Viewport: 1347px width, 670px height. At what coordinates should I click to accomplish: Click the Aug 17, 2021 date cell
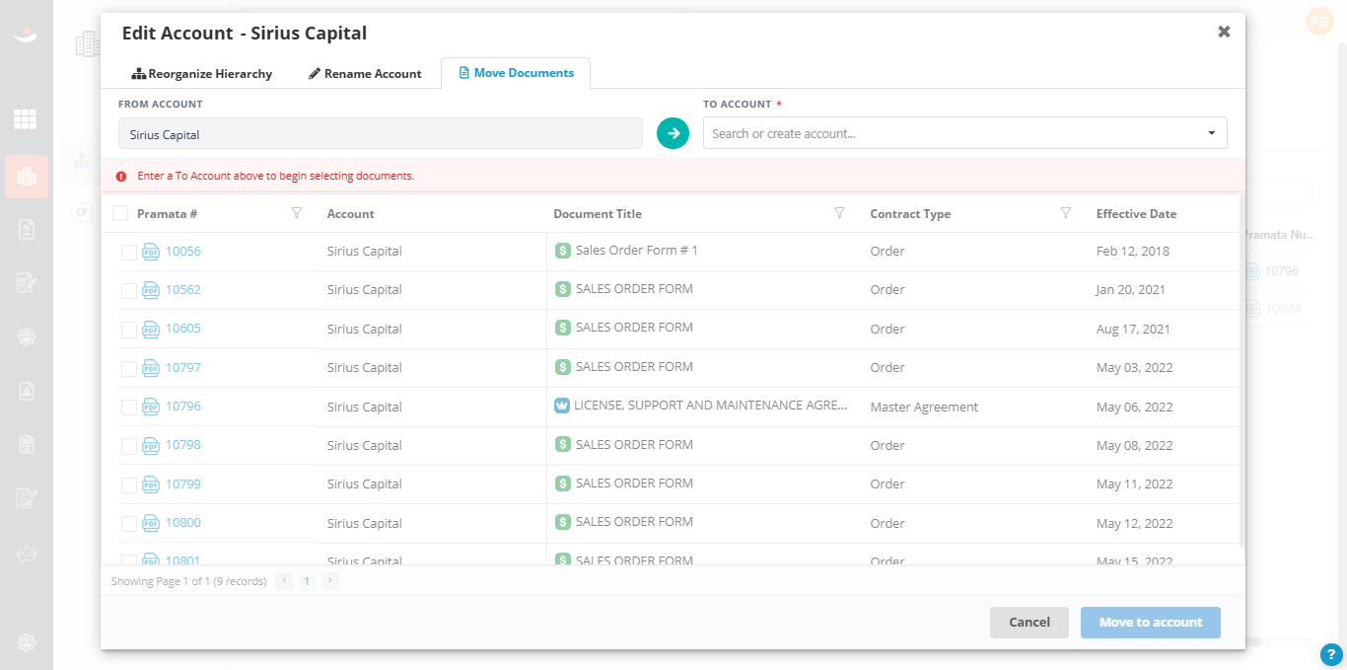1133,329
